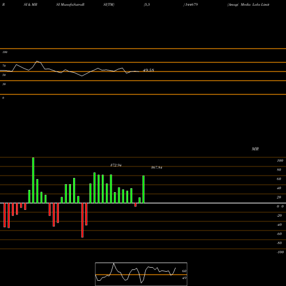Click the '(5,5' parameter text in header
The height and width of the screenshot is (286, 286).
[147, 5]
